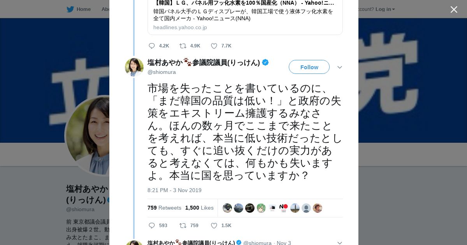Like the quoted tweet with 7.7K likes
Screen dimensions: 467x245
coord(214,46)
